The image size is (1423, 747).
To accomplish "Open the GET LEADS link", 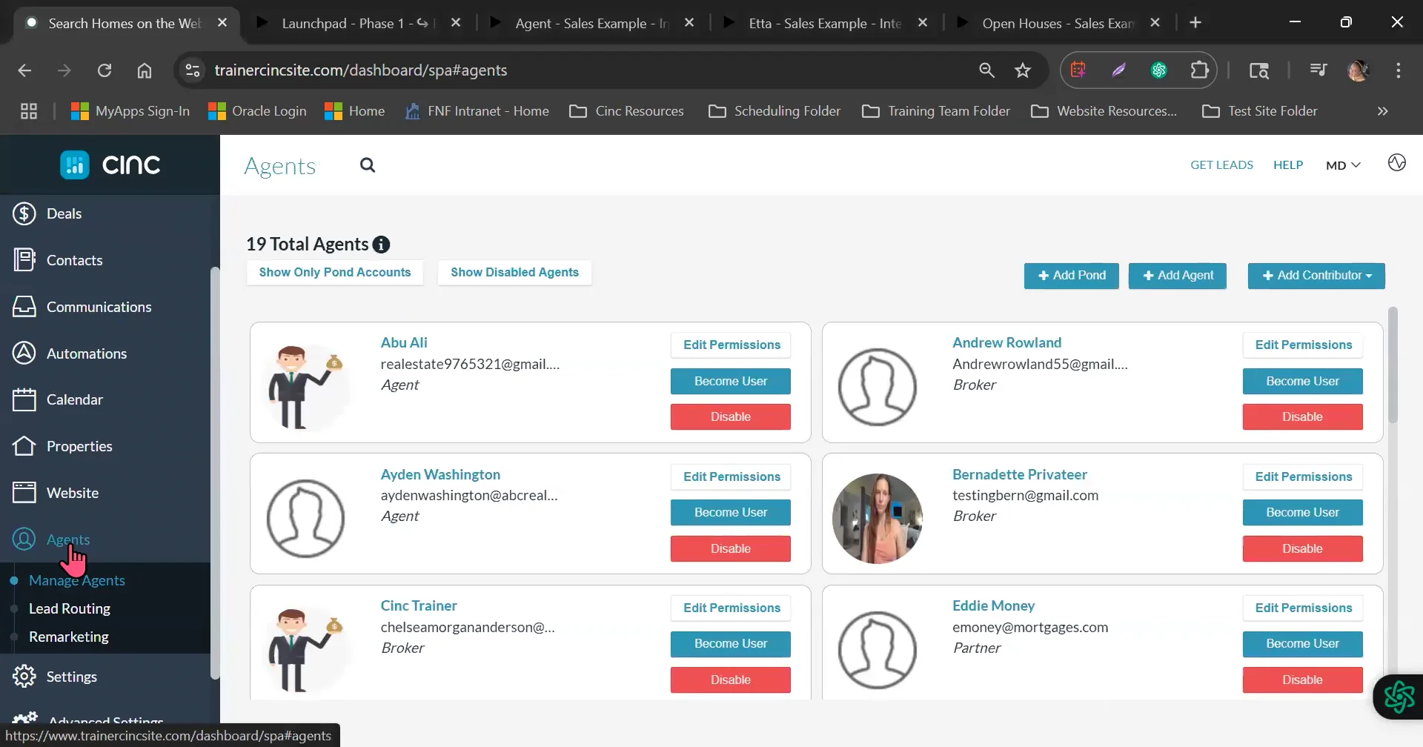I will tap(1221, 165).
